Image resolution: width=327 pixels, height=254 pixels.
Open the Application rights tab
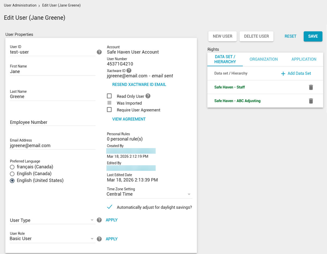tap(304, 59)
